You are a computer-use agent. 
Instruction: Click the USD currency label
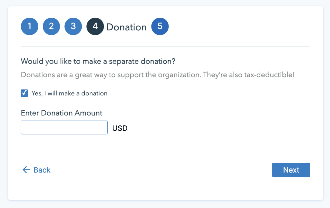[120, 128]
